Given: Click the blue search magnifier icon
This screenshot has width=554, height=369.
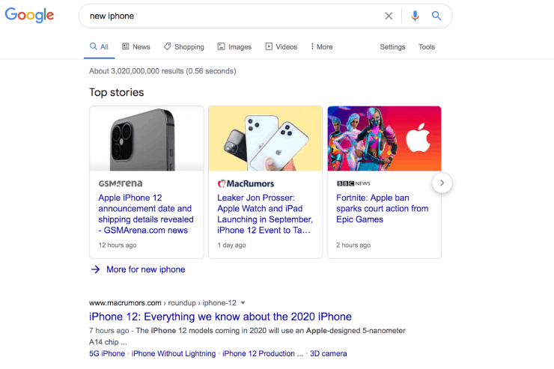Looking at the screenshot, I should [x=436, y=16].
